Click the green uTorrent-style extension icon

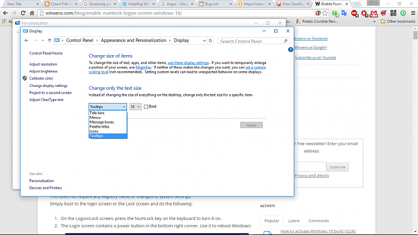click(x=335, y=13)
